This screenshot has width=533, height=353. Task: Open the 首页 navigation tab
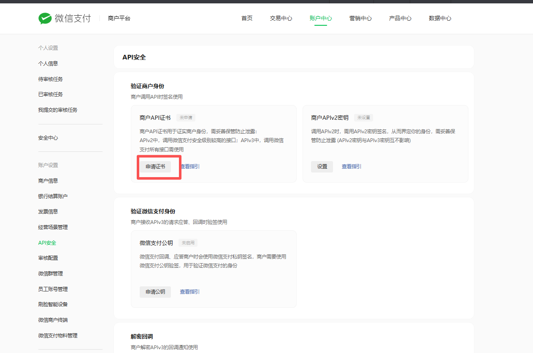[x=247, y=19]
